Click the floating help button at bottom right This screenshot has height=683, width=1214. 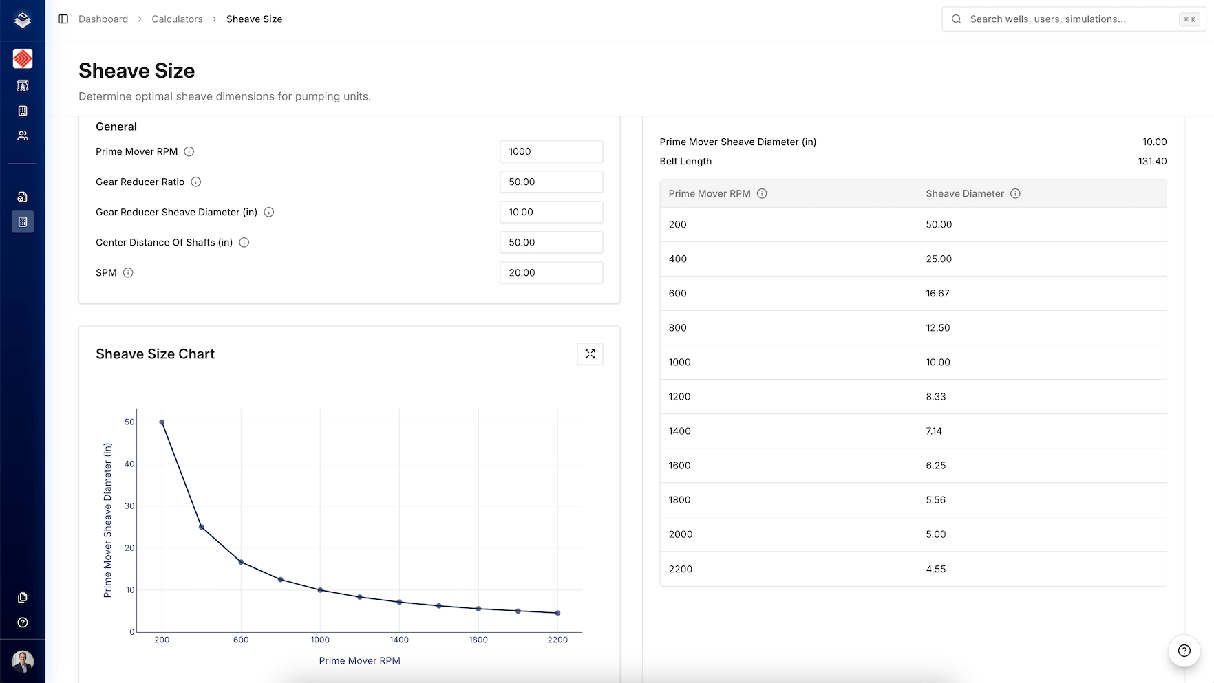(x=1183, y=649)
